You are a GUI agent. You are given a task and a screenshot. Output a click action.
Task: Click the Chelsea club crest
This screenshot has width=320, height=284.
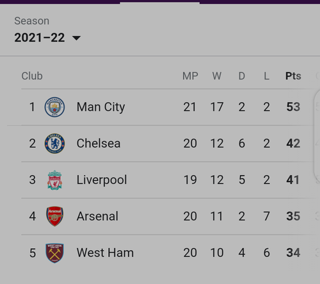click(54, 144)
